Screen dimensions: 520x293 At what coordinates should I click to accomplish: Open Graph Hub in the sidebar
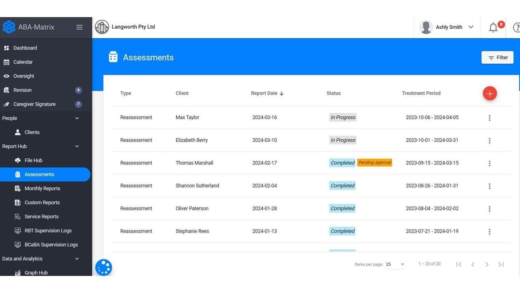point(36,273)
